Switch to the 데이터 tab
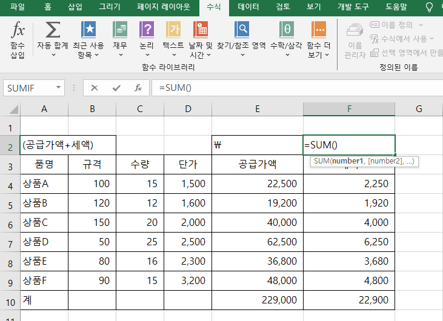This screenshot has width=443, height=321. 248,7
